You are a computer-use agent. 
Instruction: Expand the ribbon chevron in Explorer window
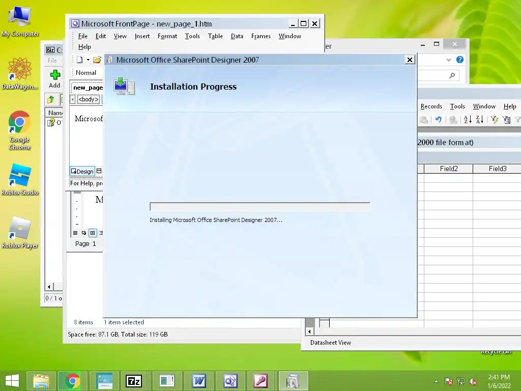(449, 60)
